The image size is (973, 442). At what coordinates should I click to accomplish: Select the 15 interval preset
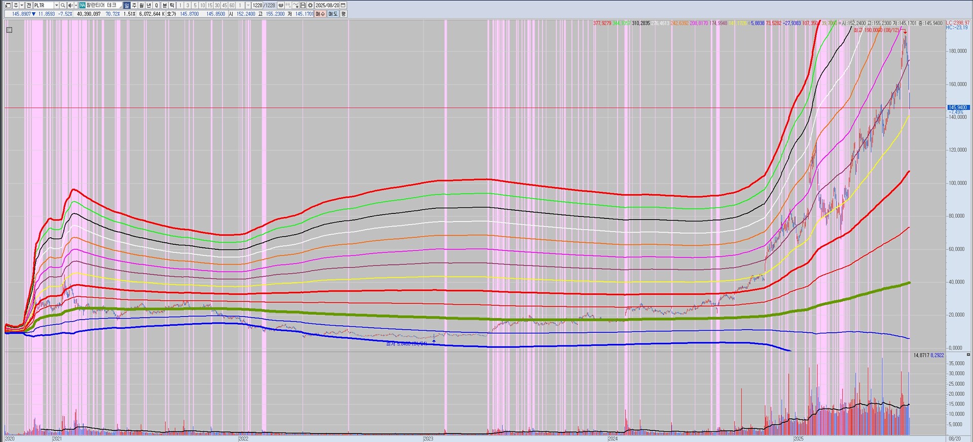coord(210,5)
